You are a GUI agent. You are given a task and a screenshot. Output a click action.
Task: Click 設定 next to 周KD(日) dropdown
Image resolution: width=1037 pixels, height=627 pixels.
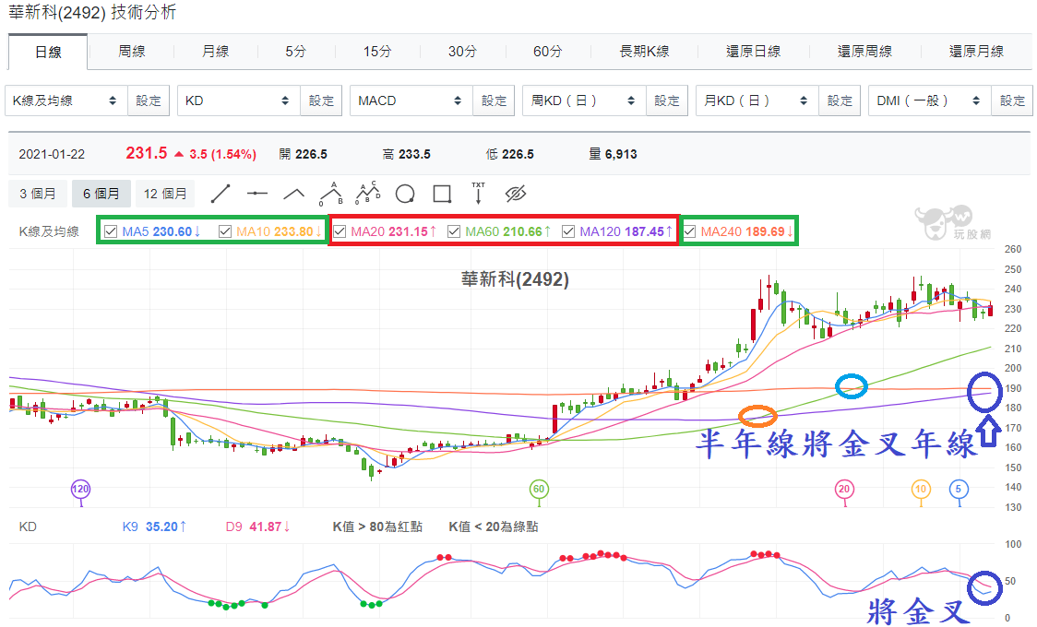click(667, 101)
